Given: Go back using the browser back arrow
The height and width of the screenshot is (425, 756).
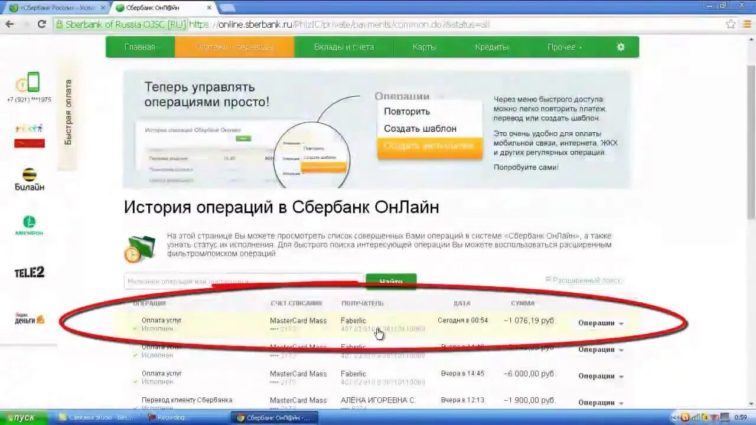Looking at the screenshot, I should [x=9, y=24].
